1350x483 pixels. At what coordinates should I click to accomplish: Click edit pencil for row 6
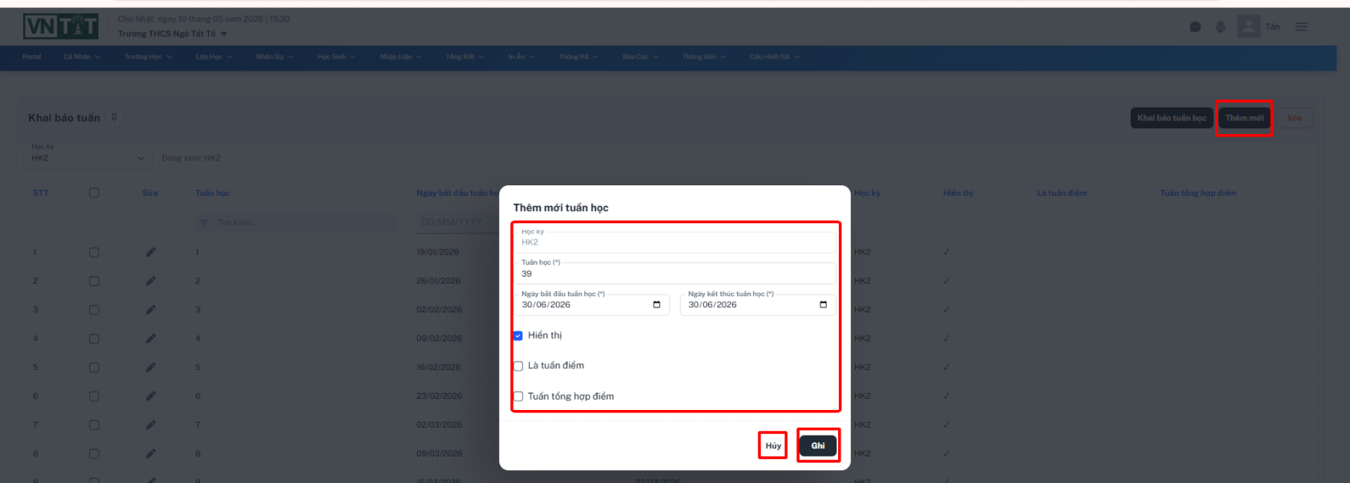tap(150, 396)
